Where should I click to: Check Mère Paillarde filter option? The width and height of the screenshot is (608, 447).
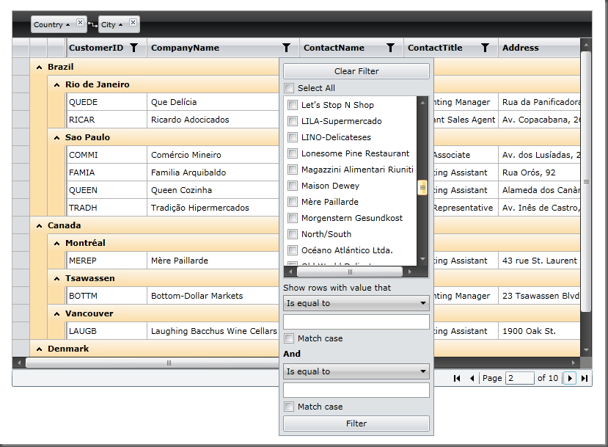293,202
